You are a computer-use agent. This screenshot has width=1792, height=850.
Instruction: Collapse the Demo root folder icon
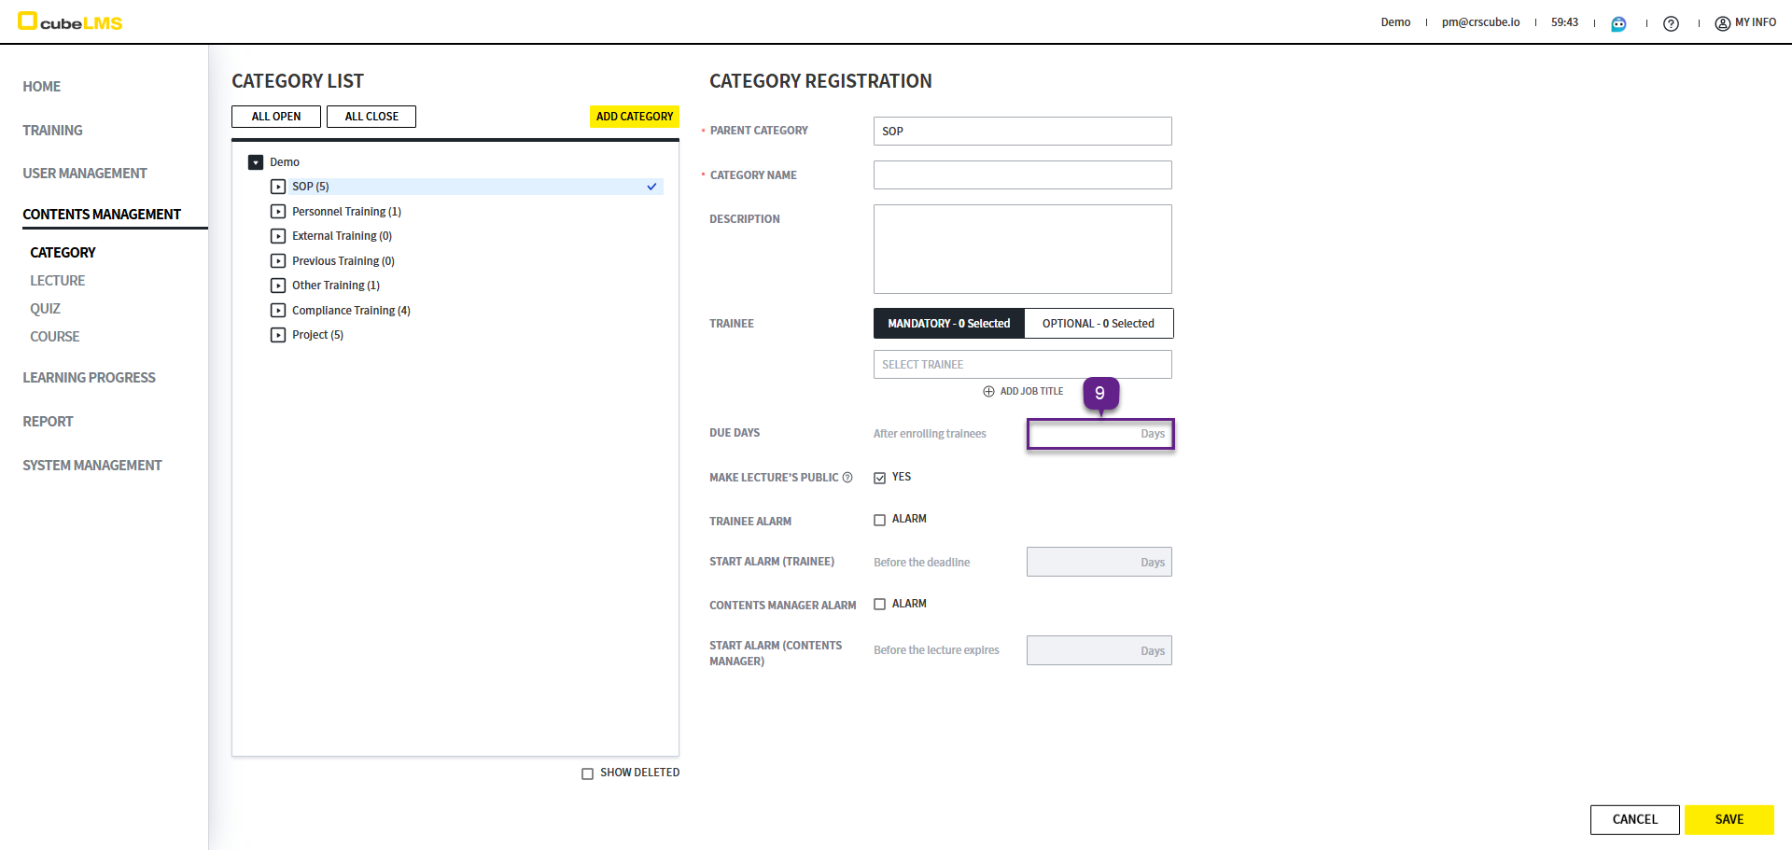coord(256,162)
